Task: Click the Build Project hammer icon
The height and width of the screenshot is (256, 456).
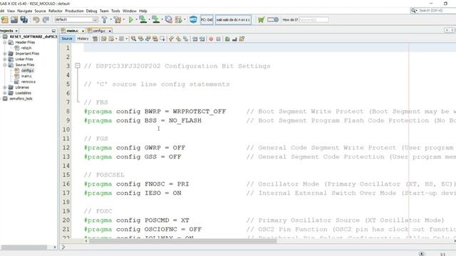Action: pos(105,20)
